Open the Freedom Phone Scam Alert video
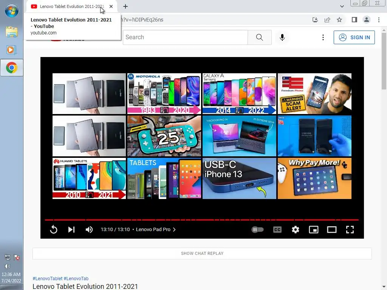This screenshot has width=387, height=290. pos(314,94)
